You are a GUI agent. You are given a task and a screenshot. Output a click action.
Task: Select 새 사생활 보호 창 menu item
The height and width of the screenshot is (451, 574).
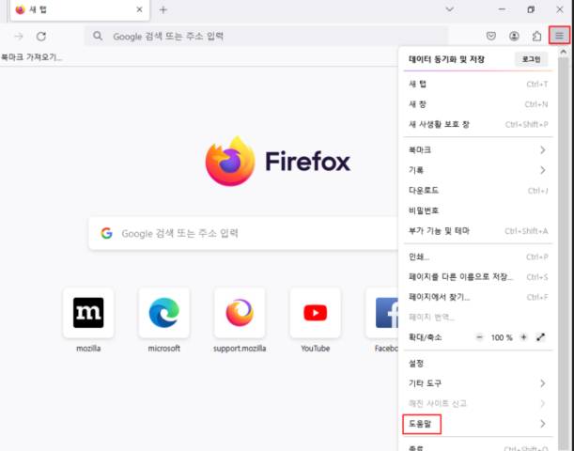click(478, 124)
